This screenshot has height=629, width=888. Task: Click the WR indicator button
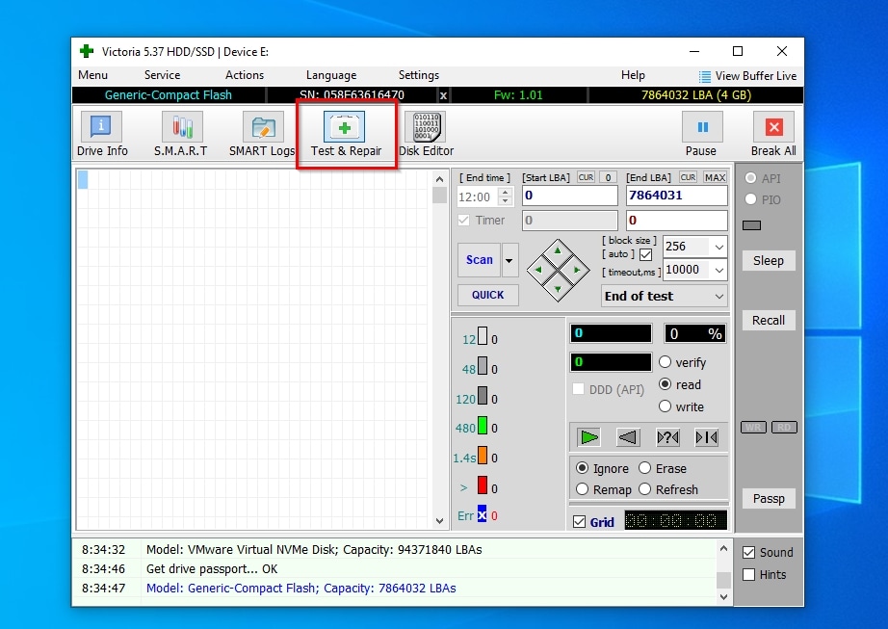pos(753,427)
